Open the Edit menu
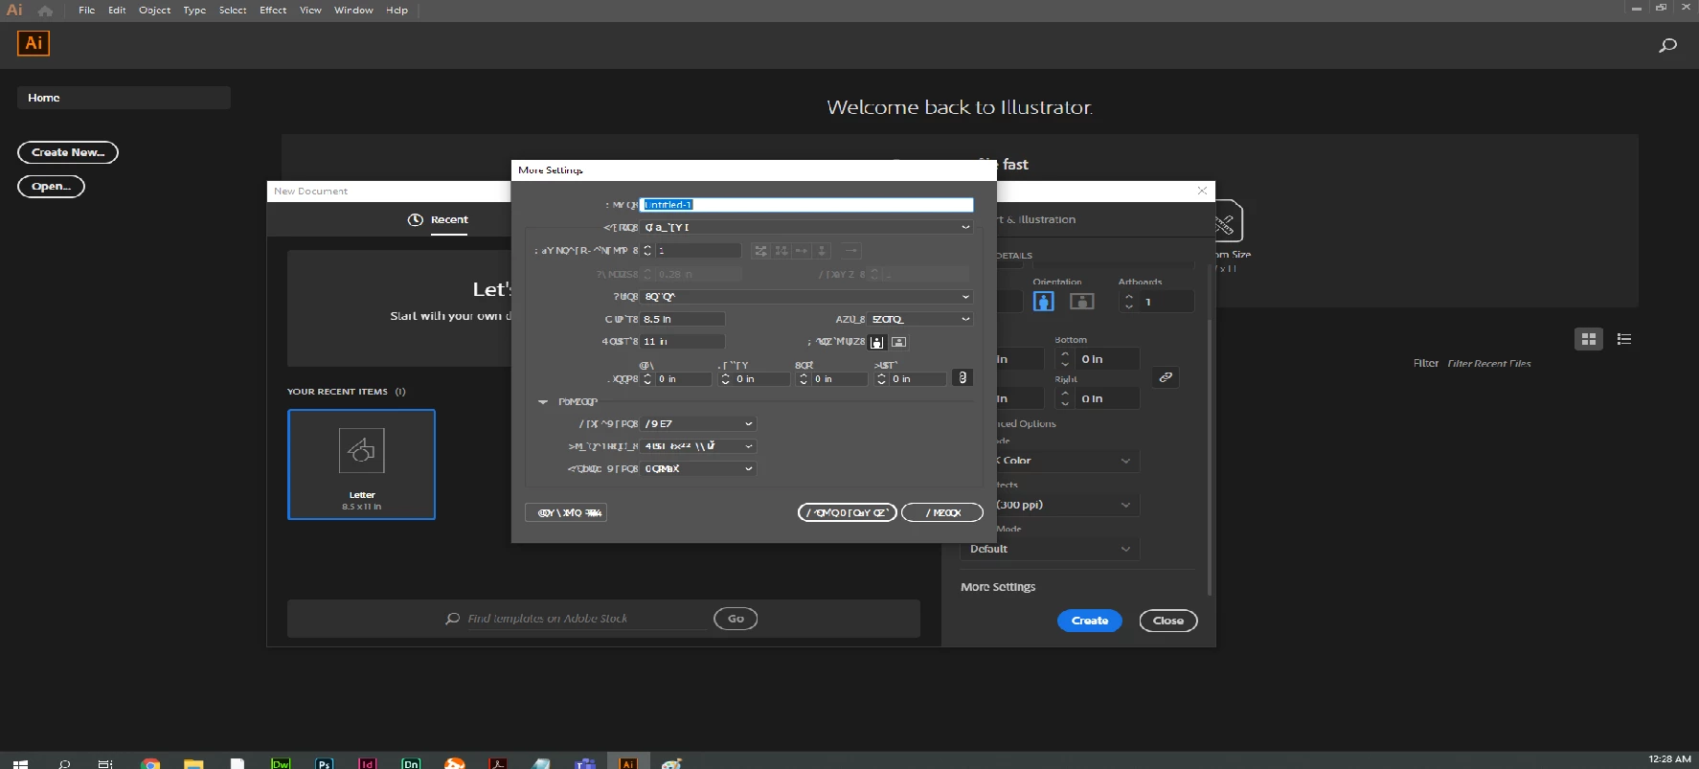The height and width of the screenshot is (769, 1699). [x=117, y=11]
